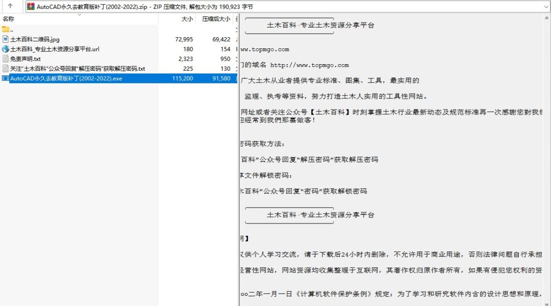Image resolution: width=551 pixels, height=306 pixels.
Task: Sort by the 名称 column header
Action: tap(9, 19)
